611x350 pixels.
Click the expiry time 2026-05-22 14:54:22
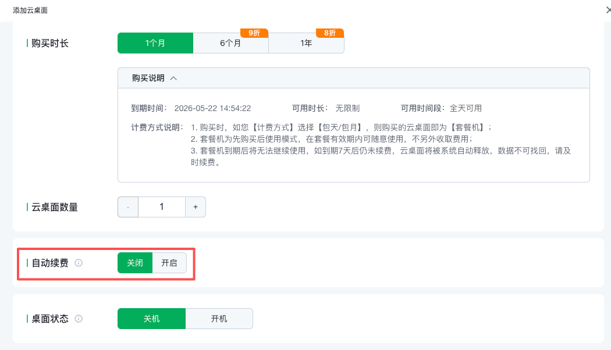pos(212,108)
